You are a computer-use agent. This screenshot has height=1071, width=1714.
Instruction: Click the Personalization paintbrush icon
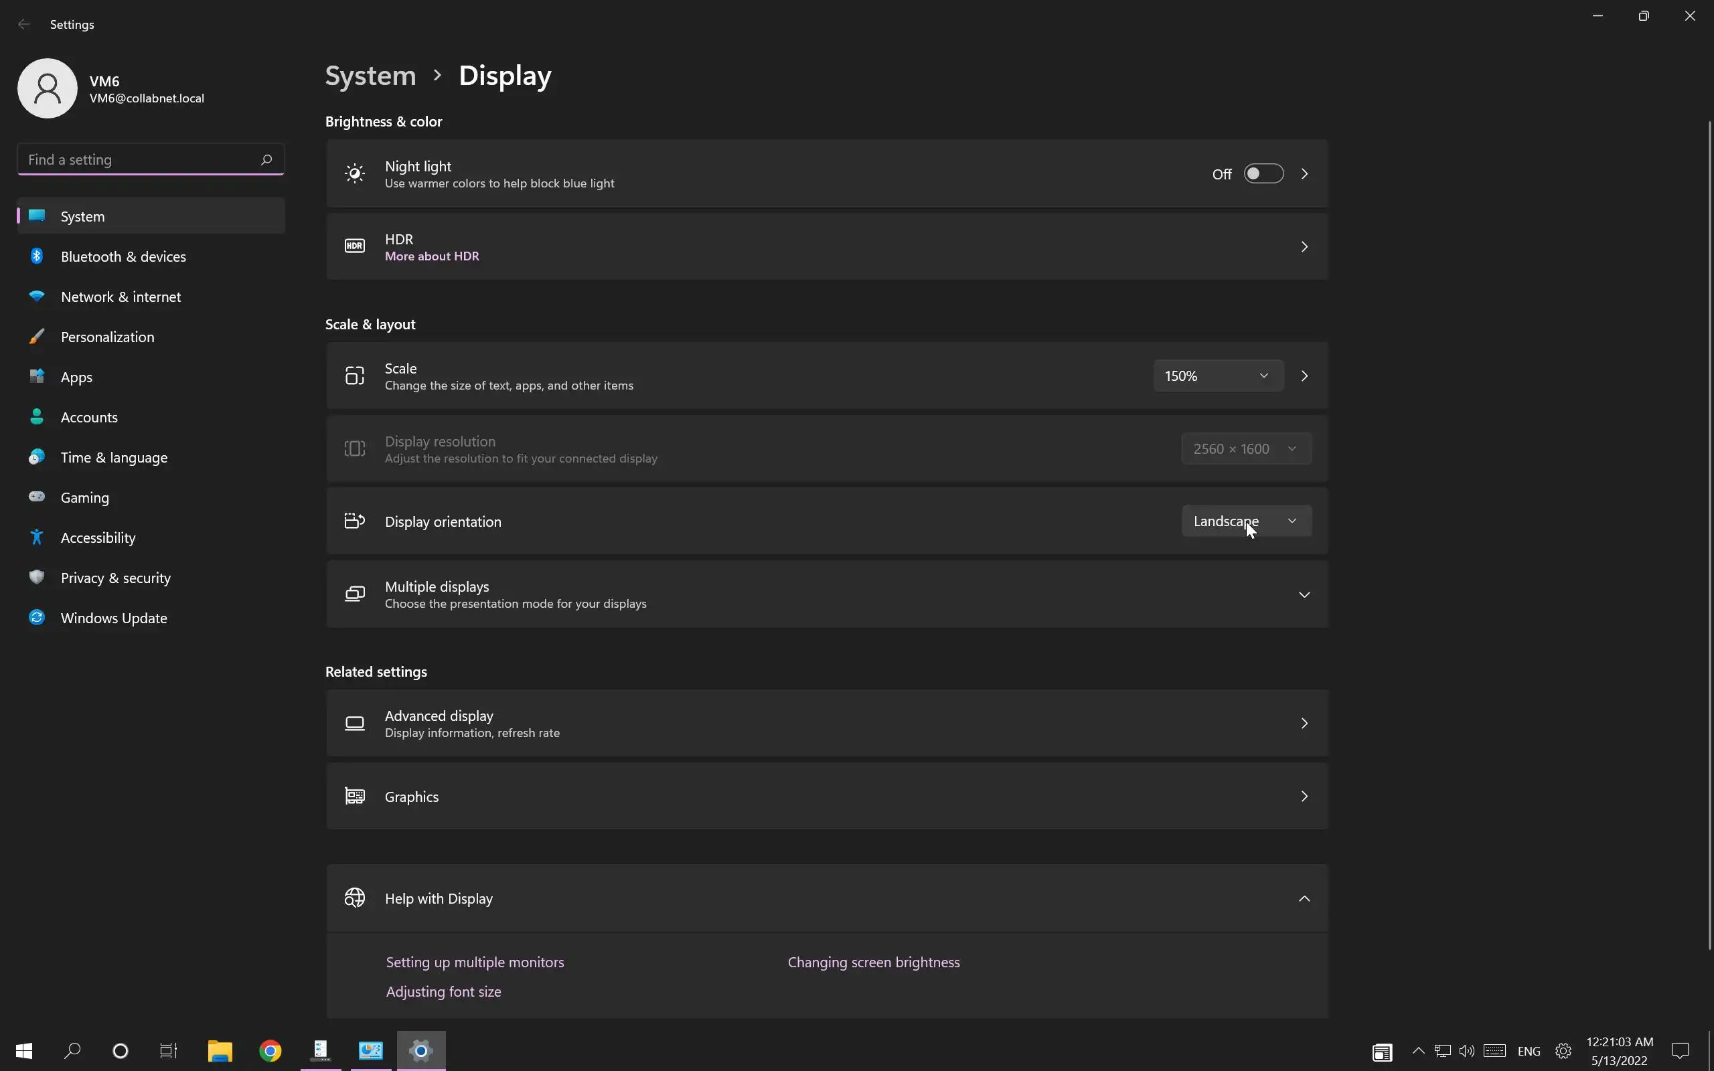37,337
